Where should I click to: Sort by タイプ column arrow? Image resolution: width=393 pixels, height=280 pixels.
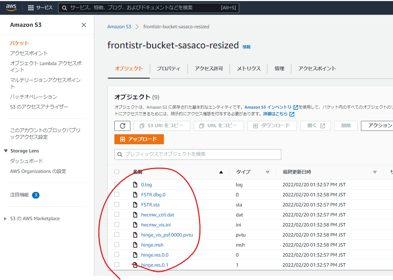click(x=267, y=172)
